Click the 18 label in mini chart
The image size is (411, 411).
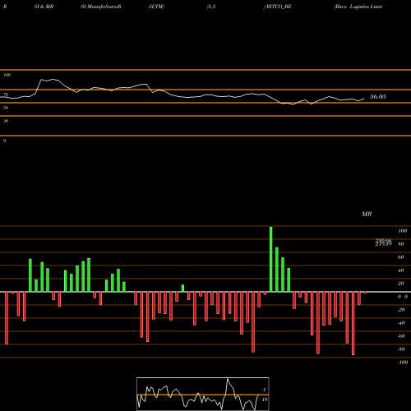coord(265,399)
